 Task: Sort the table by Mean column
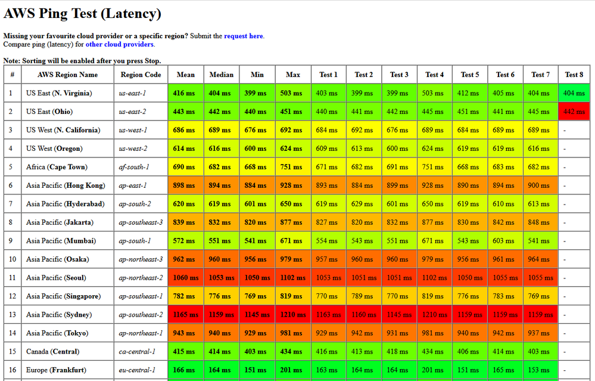click(x=185, y=74)
